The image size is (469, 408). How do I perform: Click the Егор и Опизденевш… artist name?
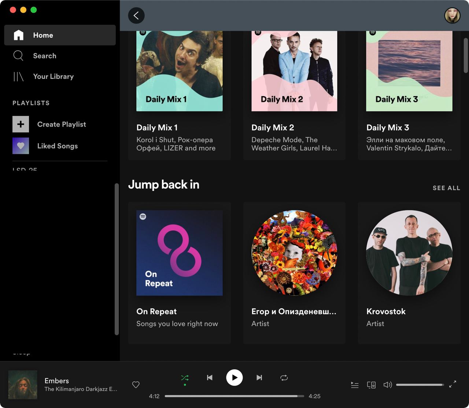[x=294, y=311]
